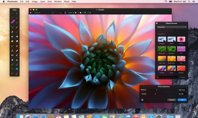
Task: Open the Favorites dropdown in Effects Browser
Action: (x=171, y=27)
